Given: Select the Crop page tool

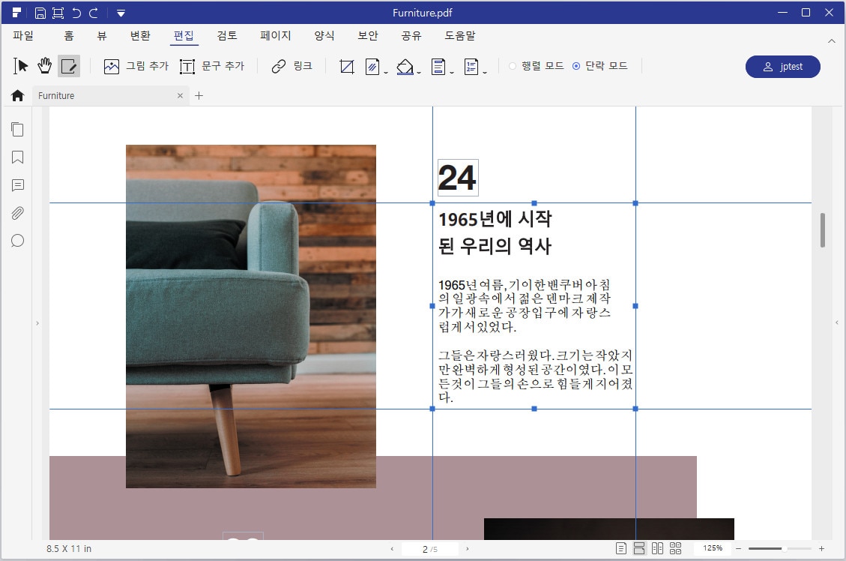Looking at the screenshot, I should [347, 67].
